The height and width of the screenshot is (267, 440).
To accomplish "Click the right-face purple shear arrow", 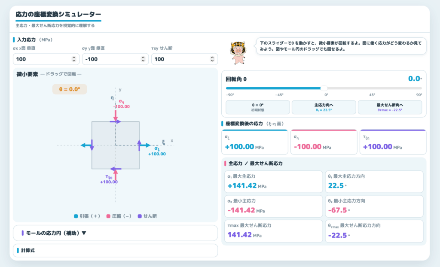I will coord(139,145).
